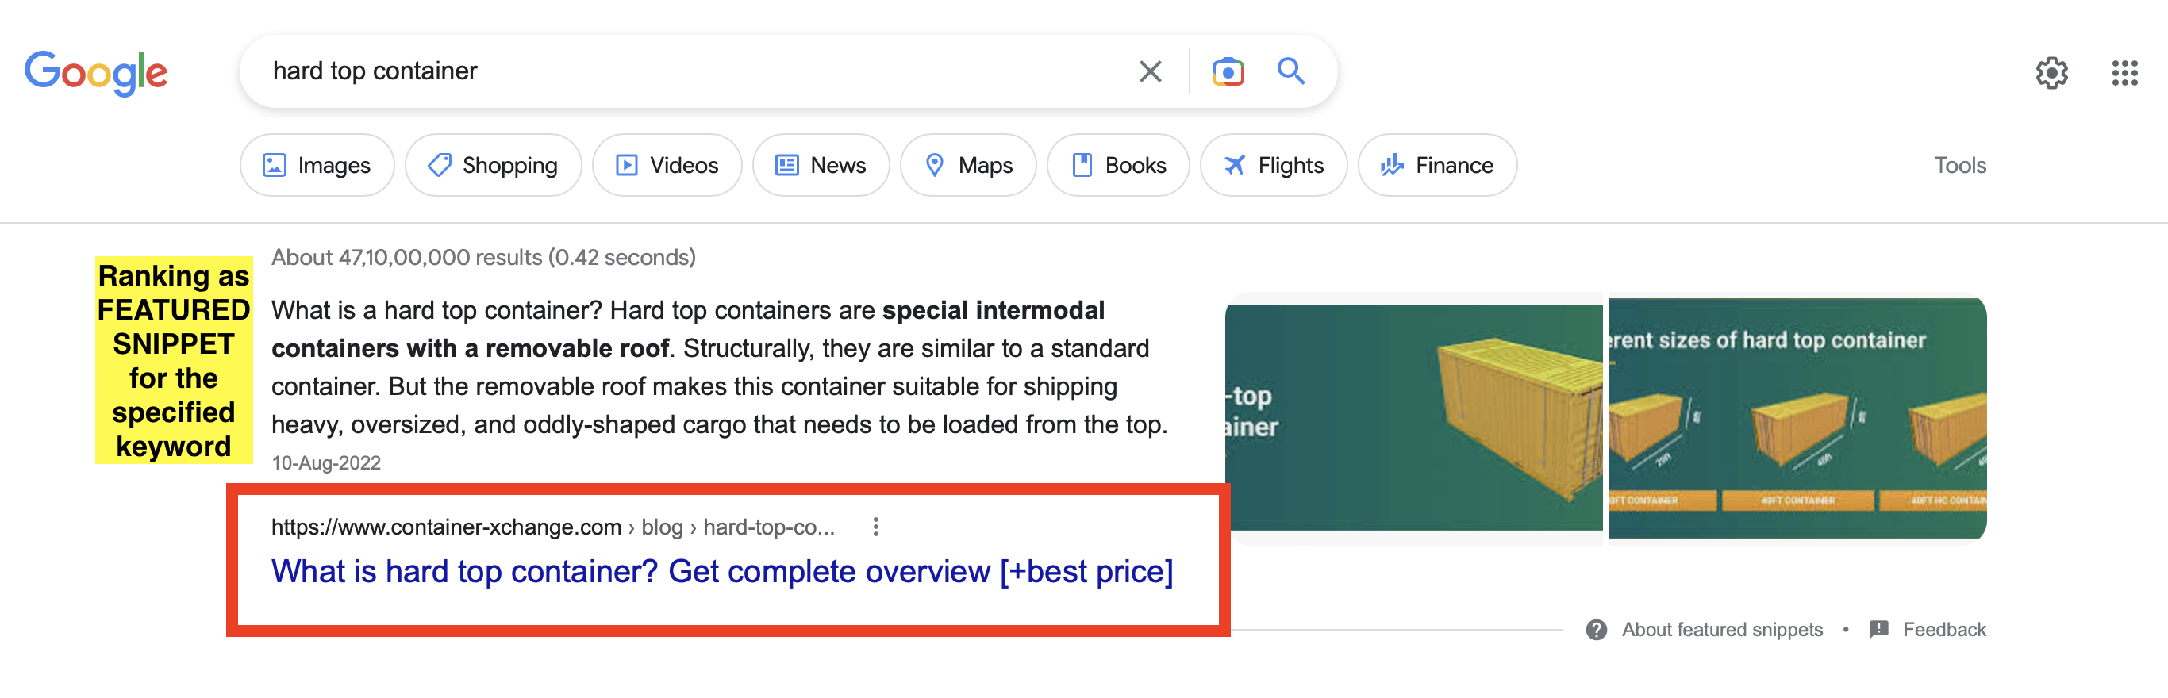
Task: Go to Maps results
Action: point(968,165)
